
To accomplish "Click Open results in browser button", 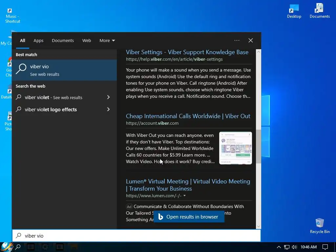I will (x=189, y=217).
